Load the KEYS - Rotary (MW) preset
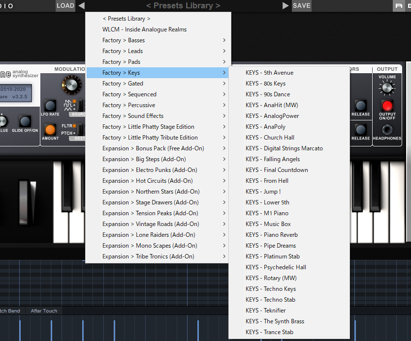Screen dimensions: 411x341 (x=289, y=278)
